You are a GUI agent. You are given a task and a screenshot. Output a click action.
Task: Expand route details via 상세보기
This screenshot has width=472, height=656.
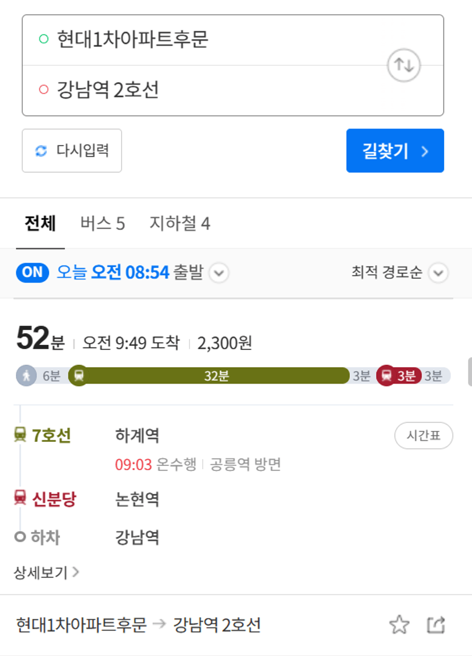tap(46, 572)
